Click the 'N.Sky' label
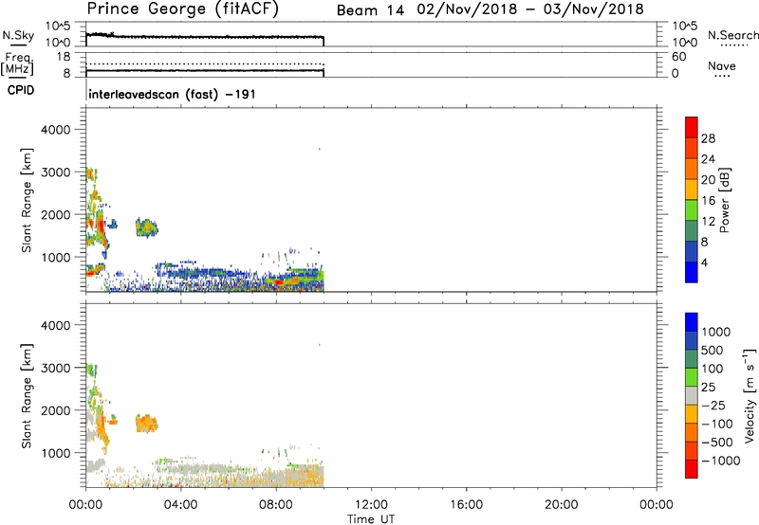This screenshot has height=525, width=759. (18, 36)
